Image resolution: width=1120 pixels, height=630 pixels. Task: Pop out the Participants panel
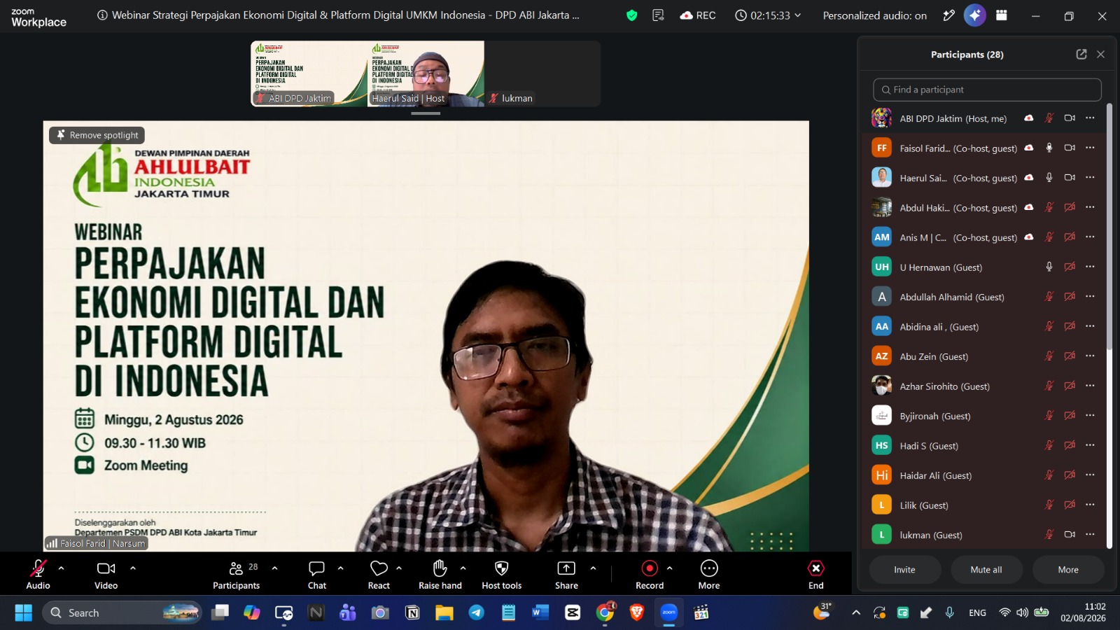(1081, 54)
